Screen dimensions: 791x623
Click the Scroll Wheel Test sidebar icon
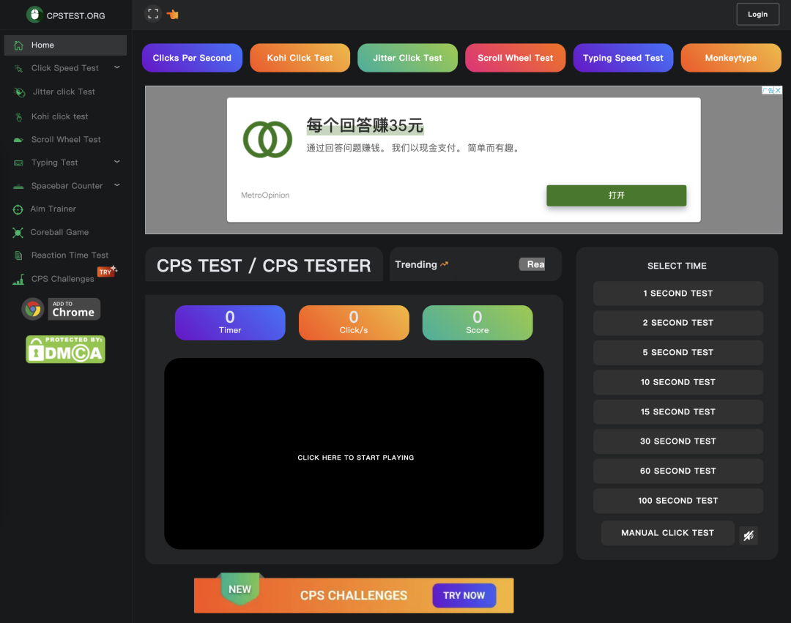(18, 140)
